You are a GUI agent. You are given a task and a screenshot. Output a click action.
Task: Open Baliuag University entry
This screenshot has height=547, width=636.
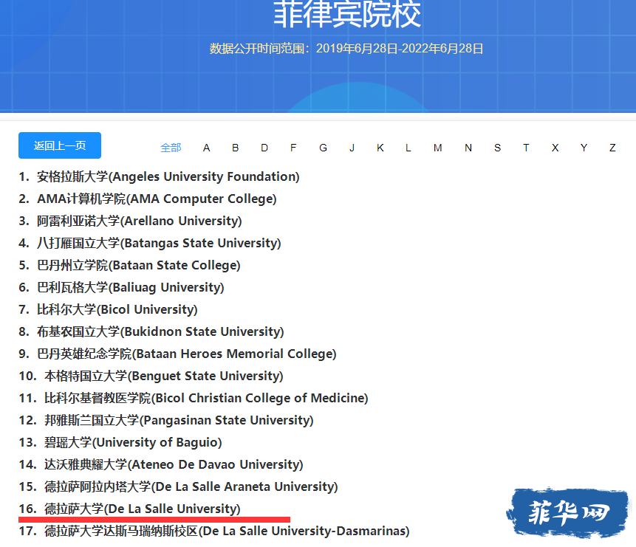(x=130, y=287)
